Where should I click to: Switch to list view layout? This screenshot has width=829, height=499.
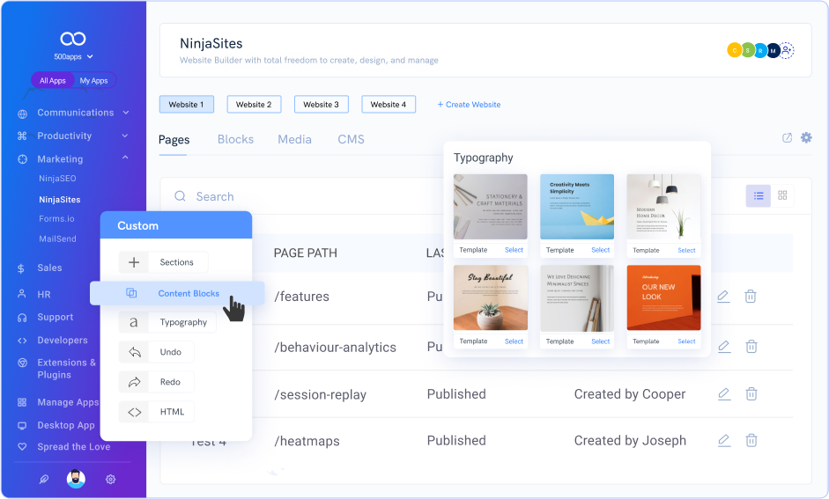(x=759, y=196)
